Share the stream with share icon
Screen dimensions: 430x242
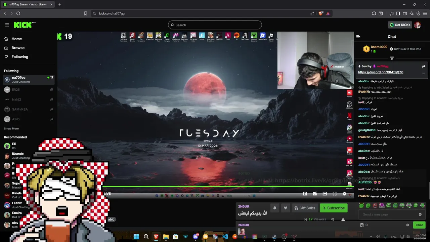point(332,219)
